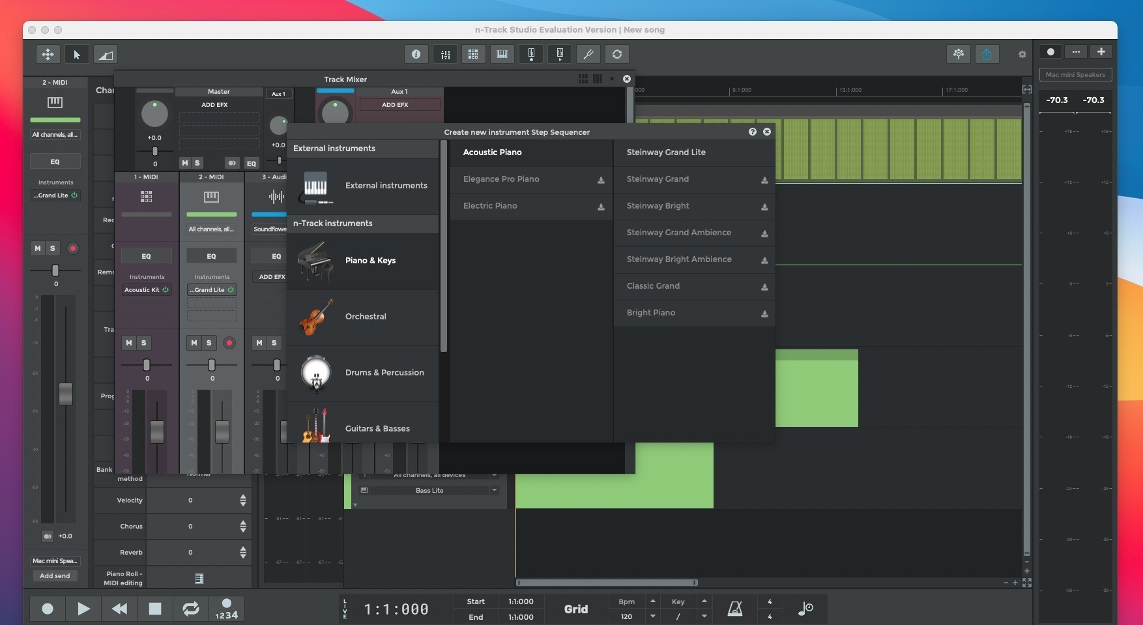
Task: Select Orchestral instrument category
Action: coord(362,317)
